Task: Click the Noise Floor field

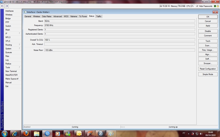Action: click(120, 50)
